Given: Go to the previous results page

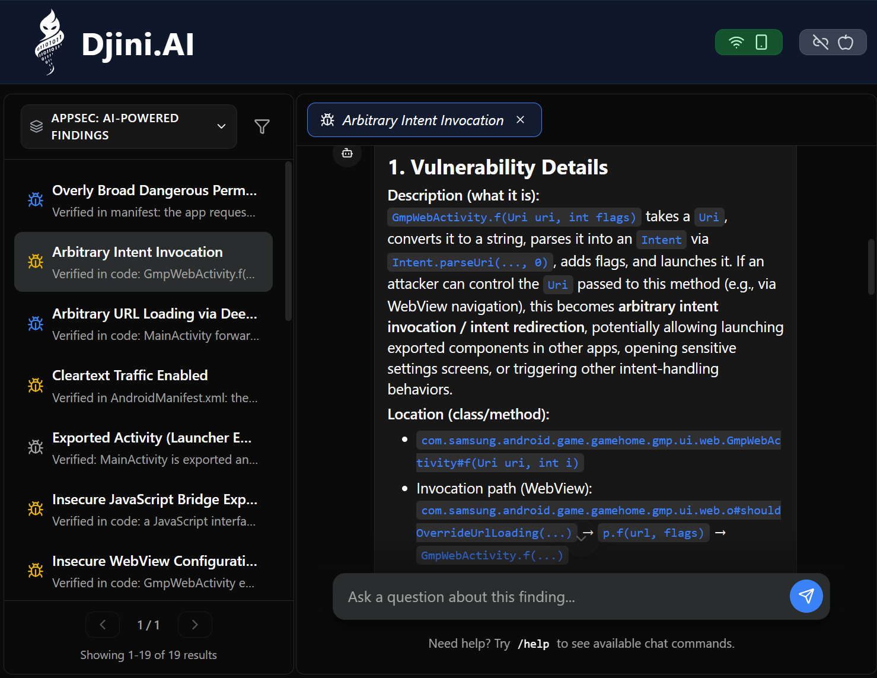Looking at the screenshot, I should click(x=103, y=625).
